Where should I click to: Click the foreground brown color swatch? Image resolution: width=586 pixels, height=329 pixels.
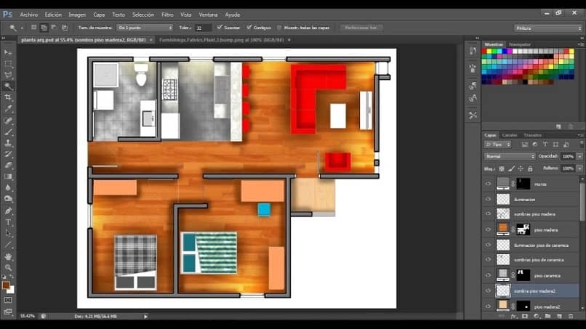[6, 285]
